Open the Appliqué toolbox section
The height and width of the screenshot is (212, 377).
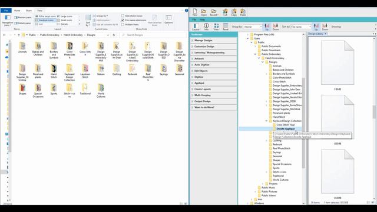(213, 83)
